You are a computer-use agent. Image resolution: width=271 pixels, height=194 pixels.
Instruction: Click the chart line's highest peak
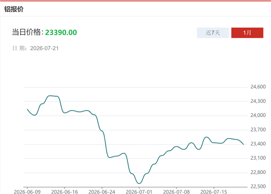point(50,96)
